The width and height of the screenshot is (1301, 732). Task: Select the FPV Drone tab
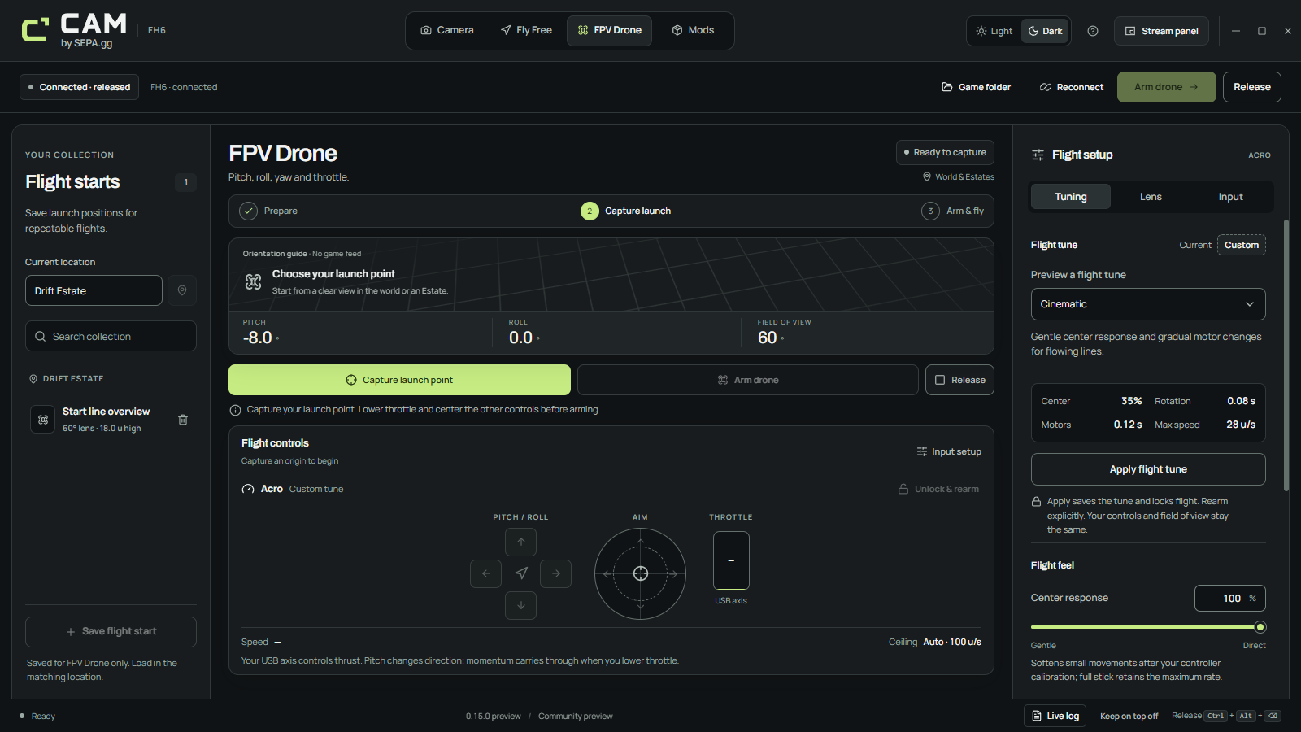pos(610,31)
